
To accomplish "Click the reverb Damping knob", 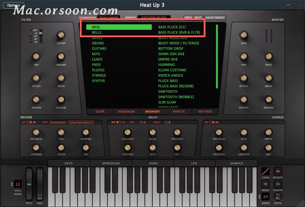I will coord(86,132).
